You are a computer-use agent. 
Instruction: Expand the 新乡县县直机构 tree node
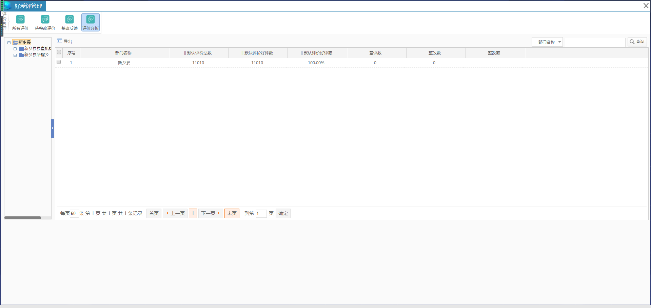[15, 49]
